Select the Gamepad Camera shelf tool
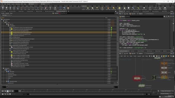Screen dimensions: 175x98 [165, 8]
